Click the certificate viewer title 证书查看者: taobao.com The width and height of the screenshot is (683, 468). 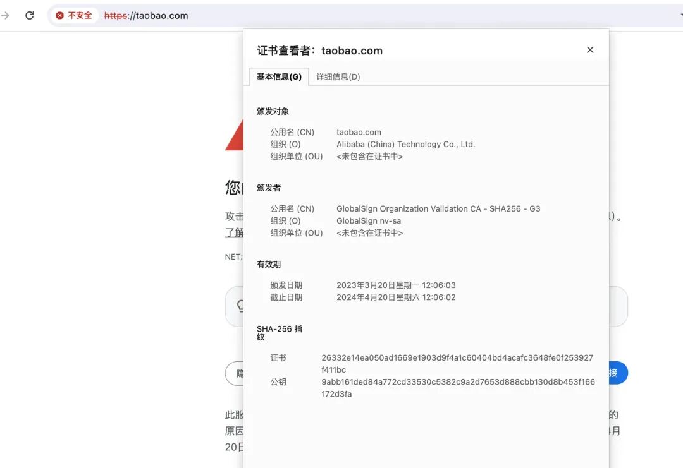[320, 51]
